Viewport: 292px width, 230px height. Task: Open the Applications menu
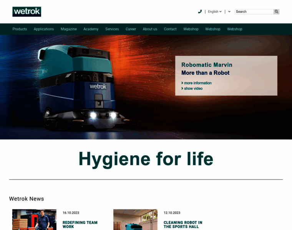(44, 29)
